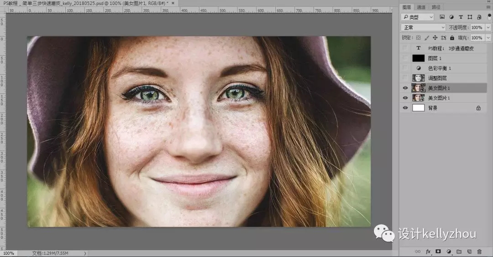This screenshot has width=493, height=257.
Task: Show the 图层 1 layer
Action: point(405,58)
